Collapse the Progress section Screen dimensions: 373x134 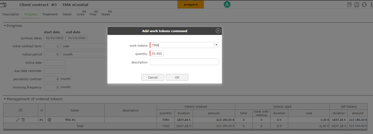coord(5,26)
